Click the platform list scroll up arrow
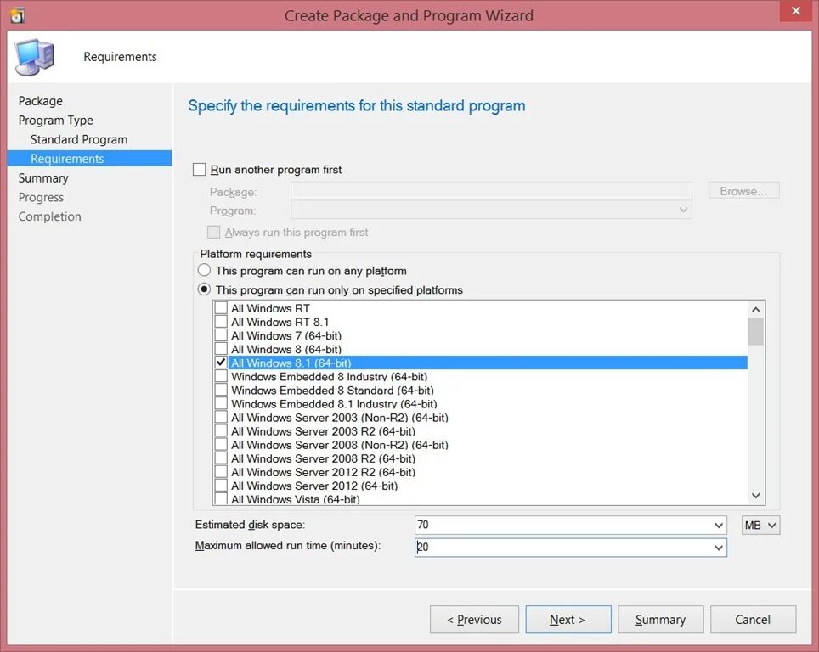This screenshot has width=819, height=652. click(755, 310)
